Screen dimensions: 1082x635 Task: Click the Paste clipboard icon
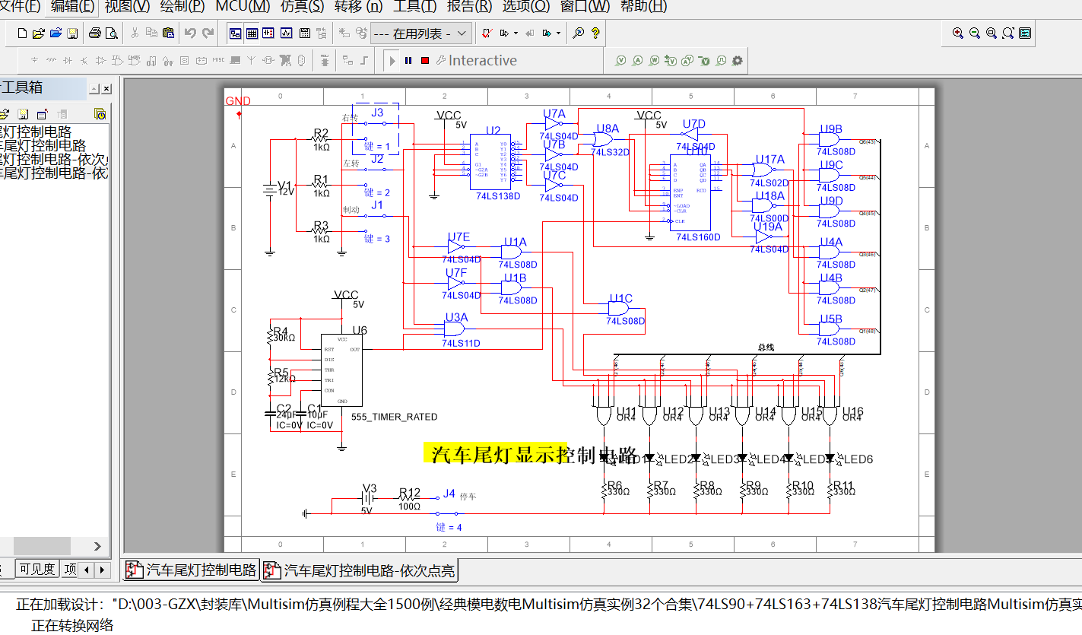(x=168, y=33)
